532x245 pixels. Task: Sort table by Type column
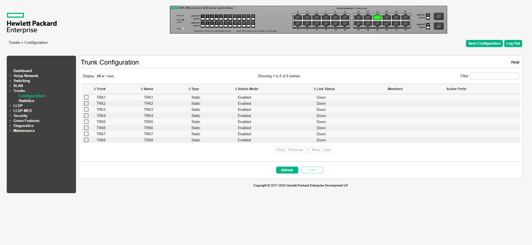click(194, 89)
